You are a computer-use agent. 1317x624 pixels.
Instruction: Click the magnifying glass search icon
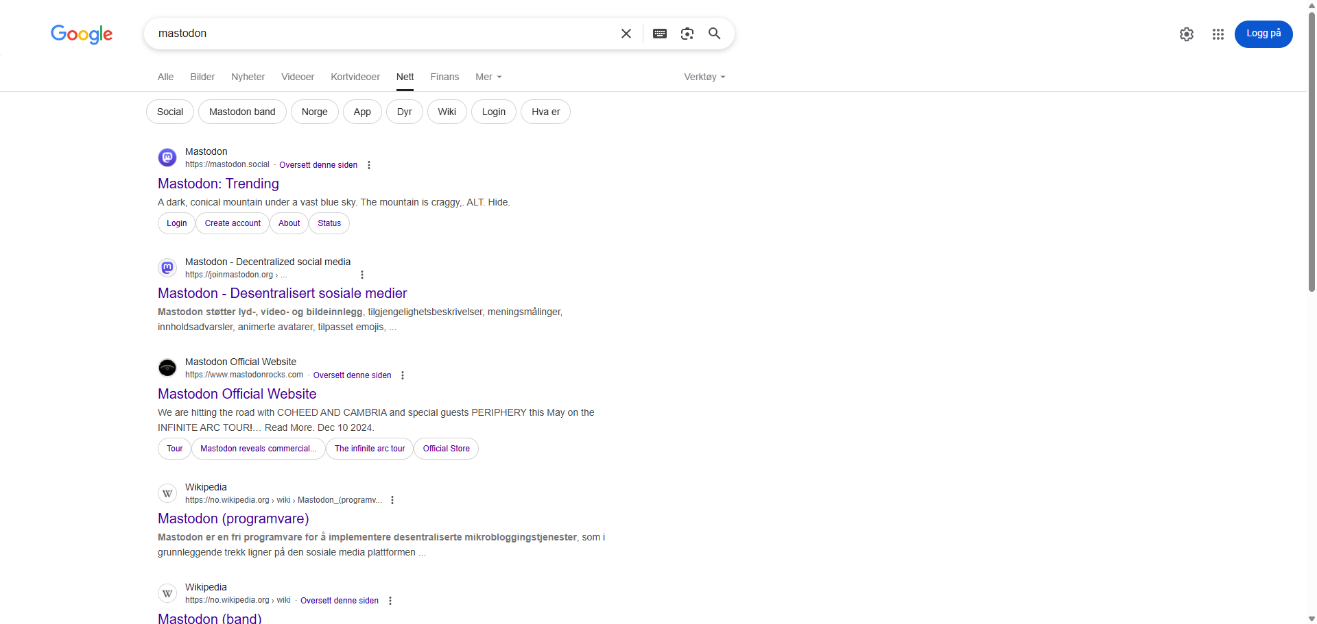click(x=715, y=34)
